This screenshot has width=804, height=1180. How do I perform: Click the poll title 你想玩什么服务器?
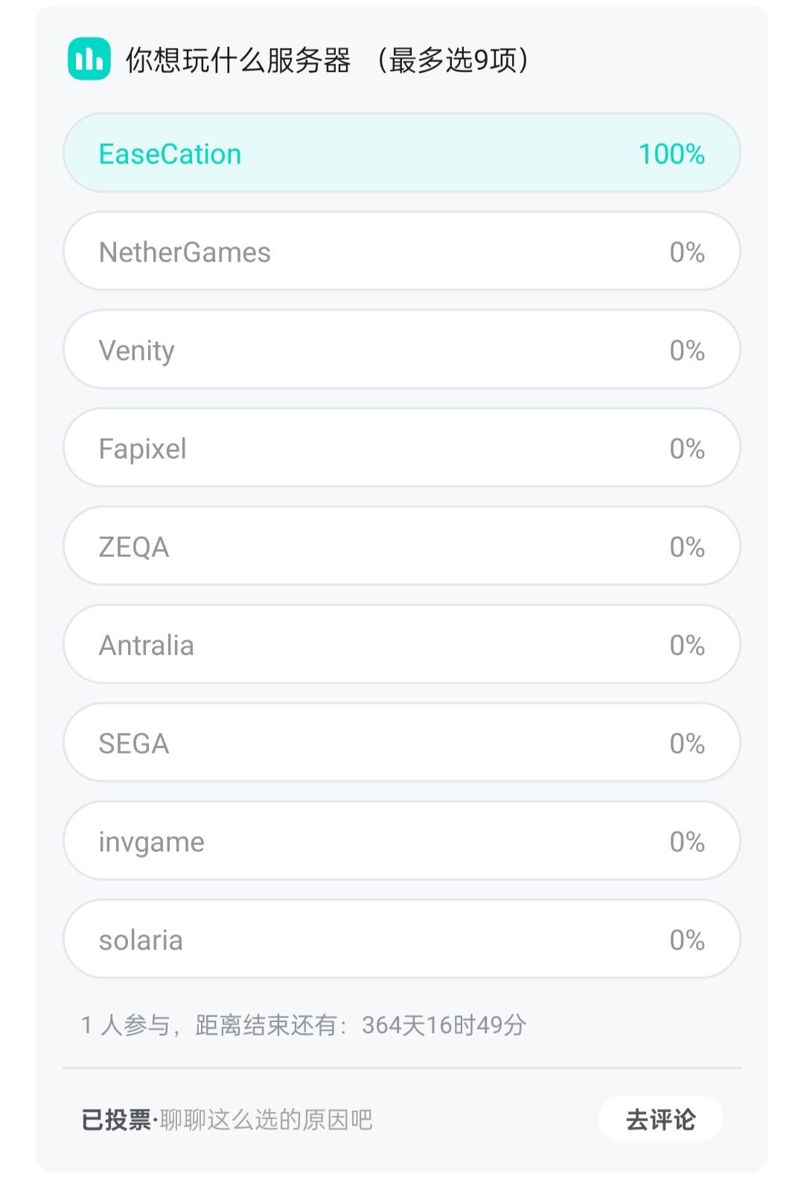coord(238,60)
